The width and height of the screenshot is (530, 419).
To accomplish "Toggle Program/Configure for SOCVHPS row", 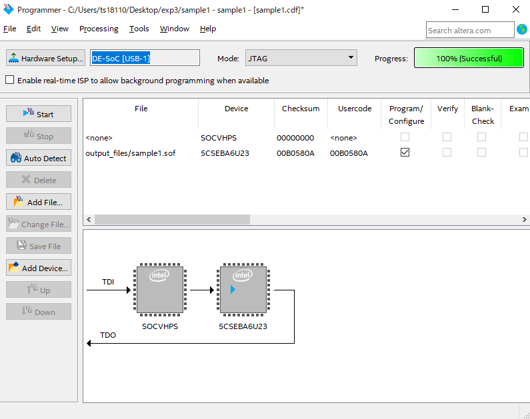I will (405, 137).
